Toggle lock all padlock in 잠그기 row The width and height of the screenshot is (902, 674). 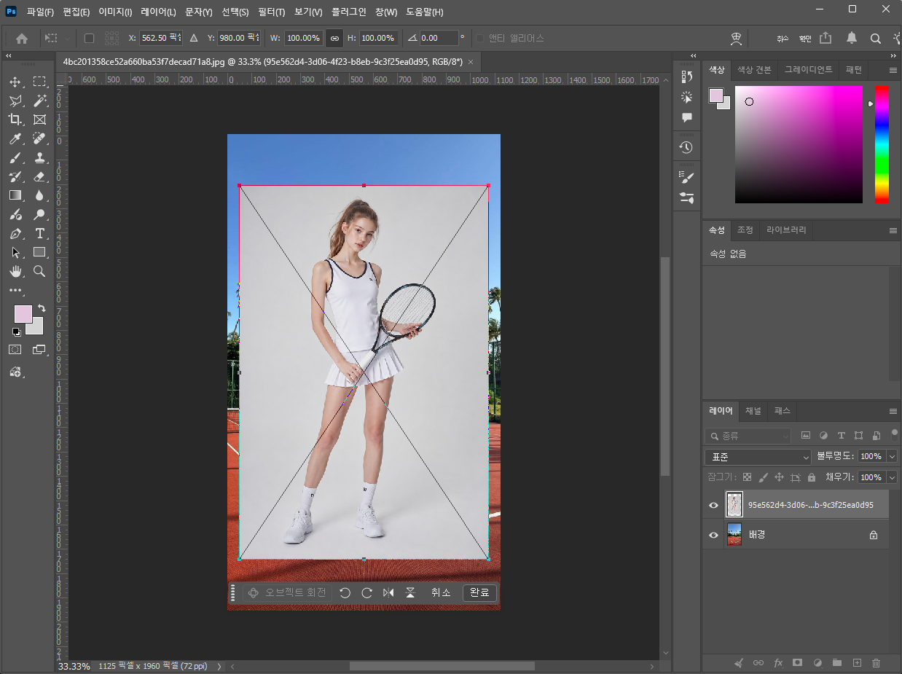(812, 477)
